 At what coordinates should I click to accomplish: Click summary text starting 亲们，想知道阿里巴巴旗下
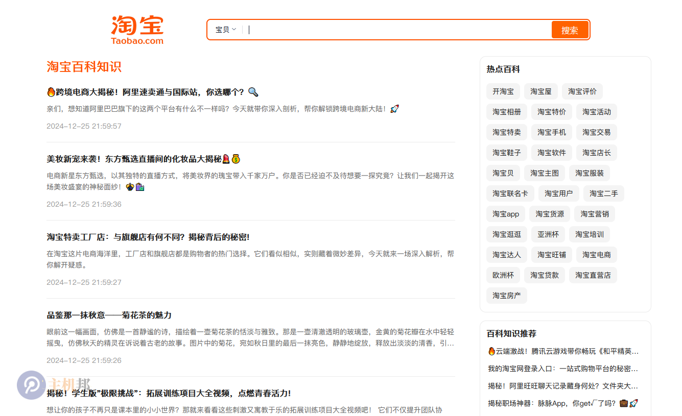[x=223, y=109]
